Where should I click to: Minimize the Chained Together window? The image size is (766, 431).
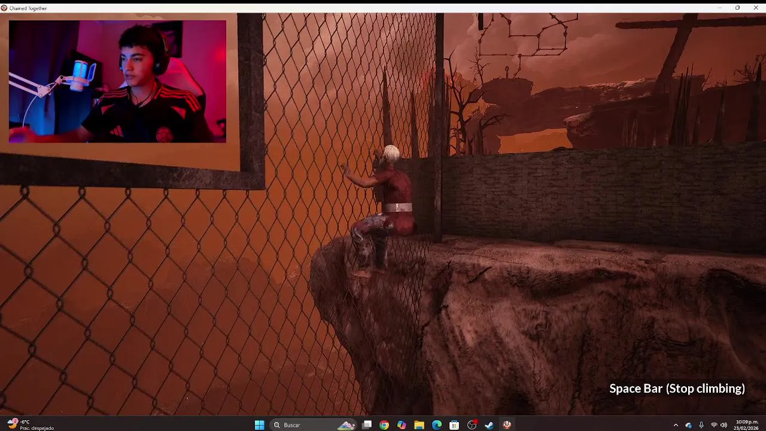[719, 8]
